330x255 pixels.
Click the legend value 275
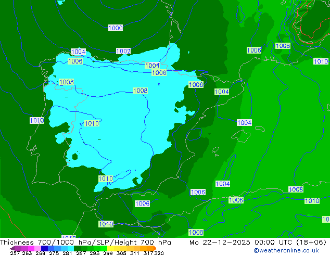[54, 253]
